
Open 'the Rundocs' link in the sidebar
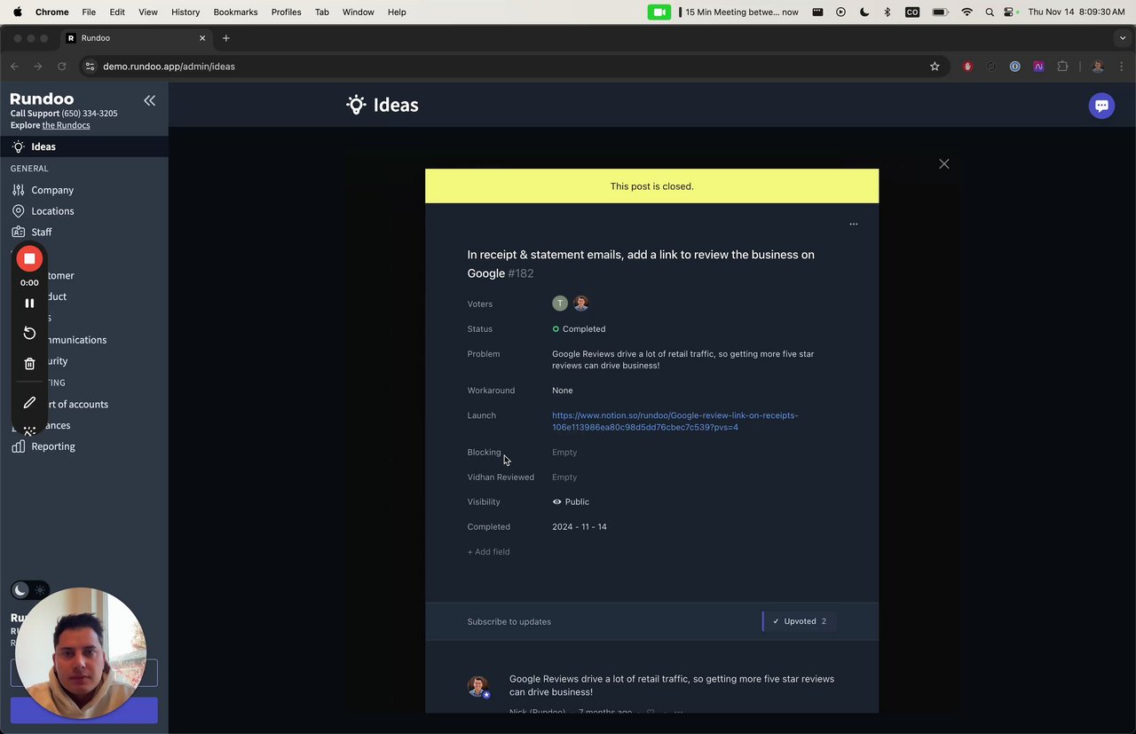click(66, 125)
